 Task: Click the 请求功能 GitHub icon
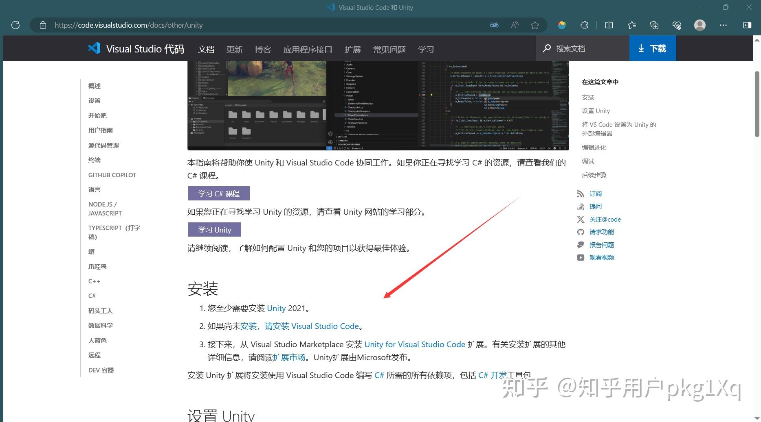pos(580,232)
